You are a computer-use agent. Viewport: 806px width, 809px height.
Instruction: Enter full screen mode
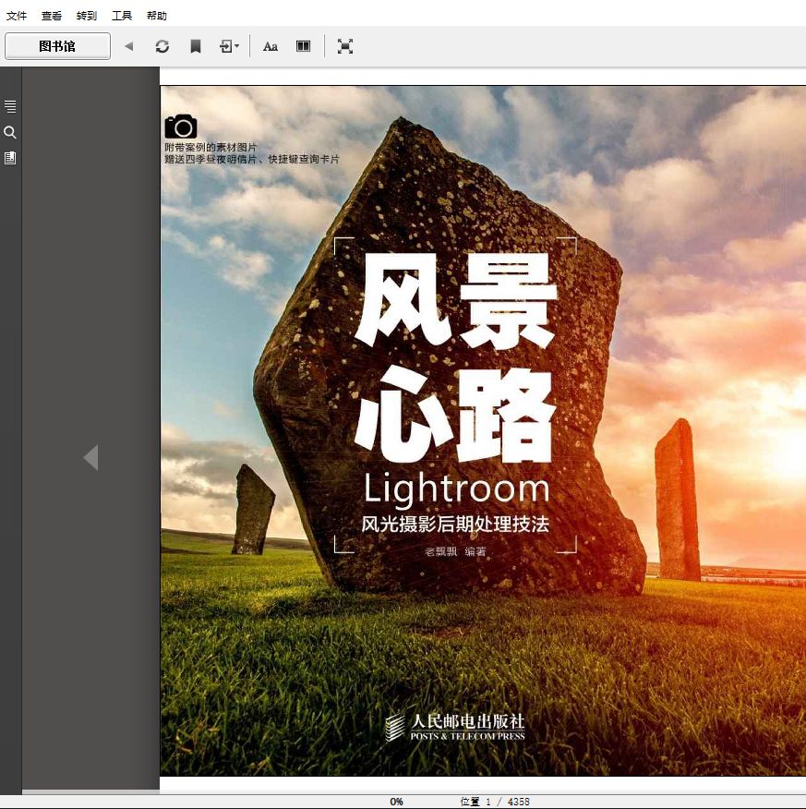[x=345, y=46]
